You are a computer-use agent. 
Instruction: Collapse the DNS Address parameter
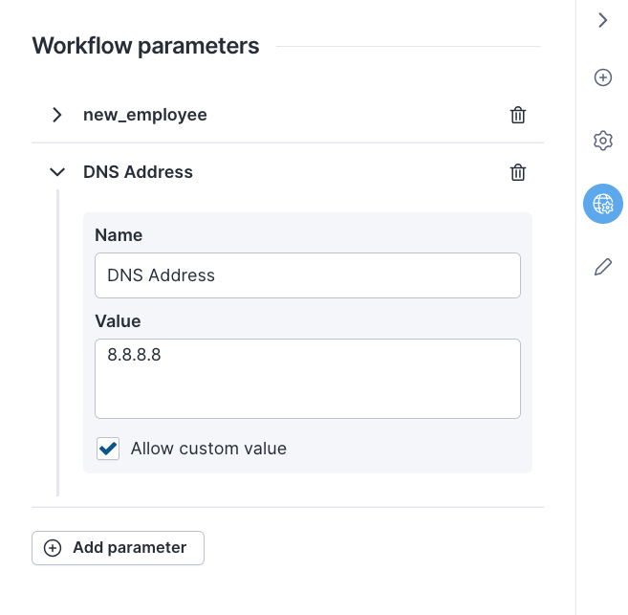[57, 172]
